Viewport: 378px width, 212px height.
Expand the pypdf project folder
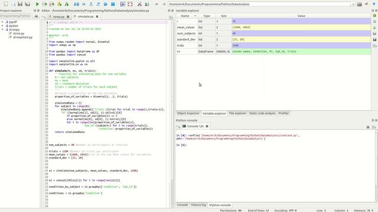coord(2,22)
